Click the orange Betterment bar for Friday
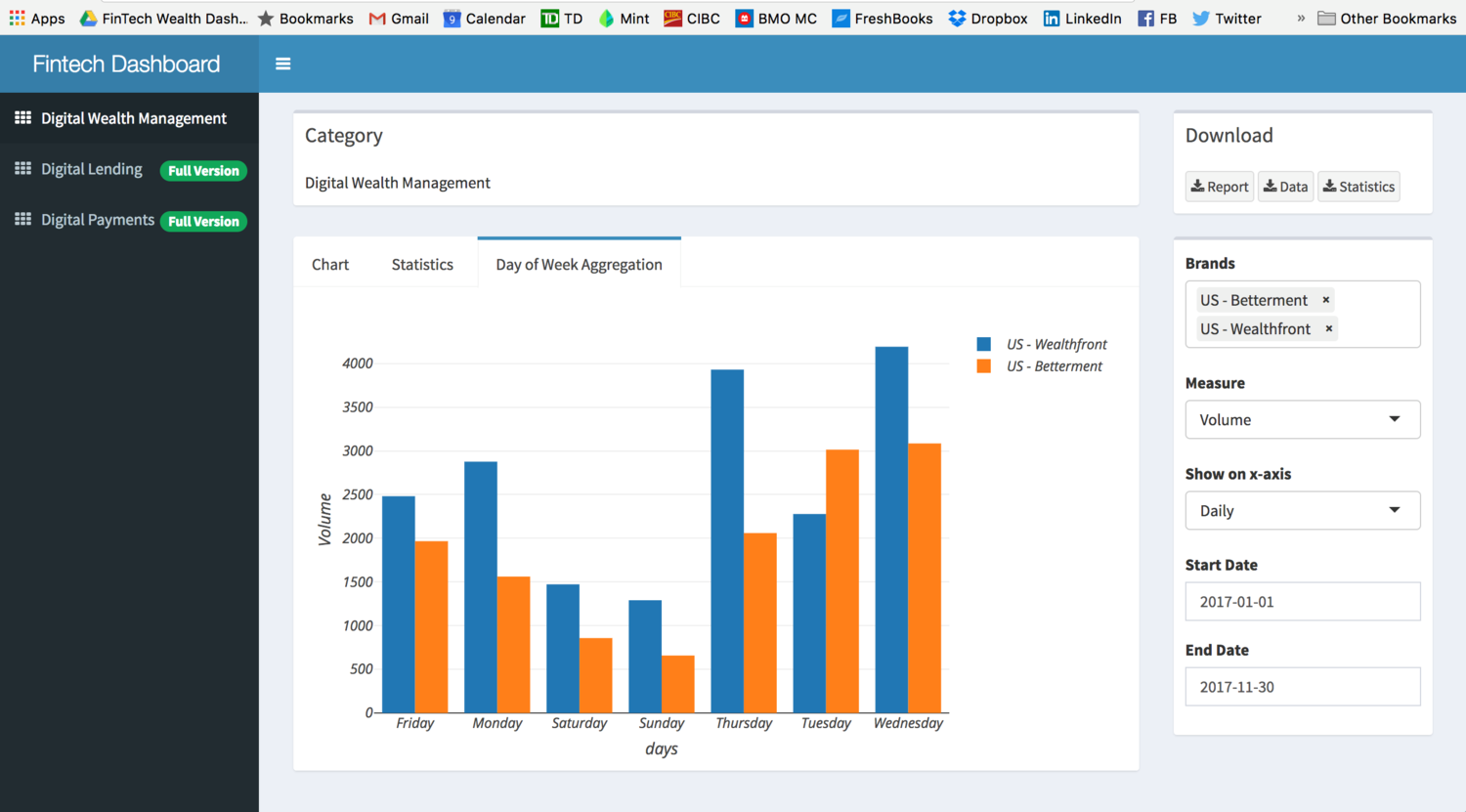 [x=431, y=627]
